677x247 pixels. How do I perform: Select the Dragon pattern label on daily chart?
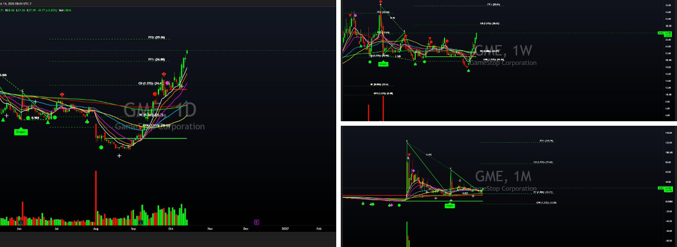point(21,131)
